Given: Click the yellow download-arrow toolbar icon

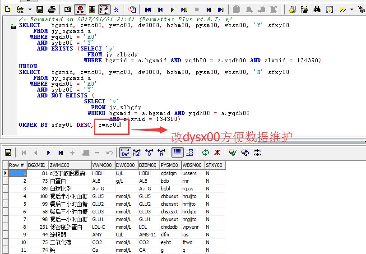Looking at the screenshot, I should tap(92, 9).
